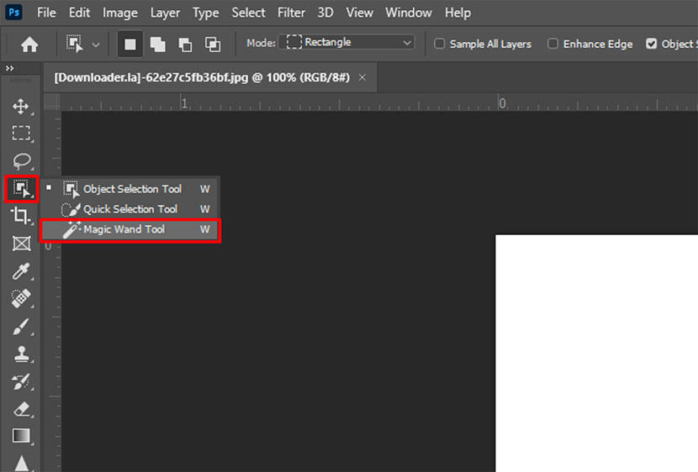Viewport: 698px width, 472px height.
Task: Click the Home button in options bar
Action: [x=29, y=44]
